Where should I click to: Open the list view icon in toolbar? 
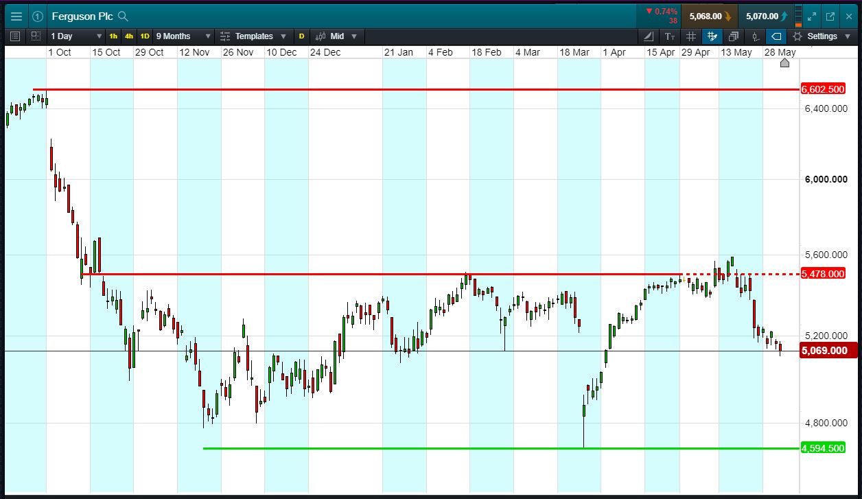[16, 36]
